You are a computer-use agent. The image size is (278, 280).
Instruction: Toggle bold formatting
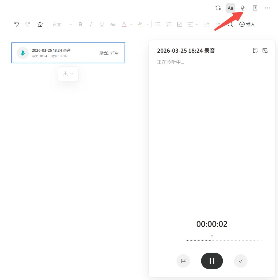click(80, 24)
